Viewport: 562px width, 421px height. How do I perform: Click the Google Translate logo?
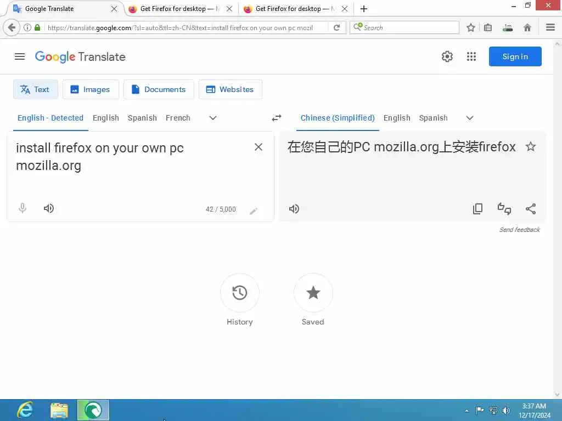80,56
